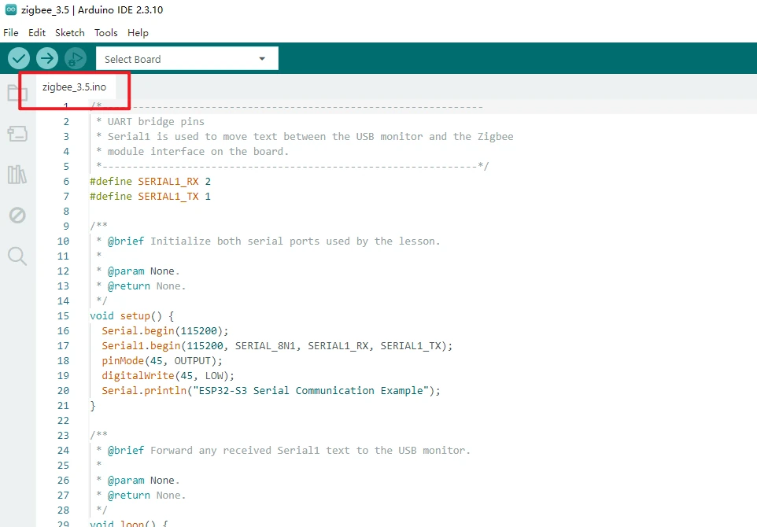Click the '@param None.' comment on line 26

143,481
